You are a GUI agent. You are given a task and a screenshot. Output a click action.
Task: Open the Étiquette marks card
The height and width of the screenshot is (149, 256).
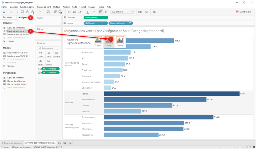click(x=57, y=54)
